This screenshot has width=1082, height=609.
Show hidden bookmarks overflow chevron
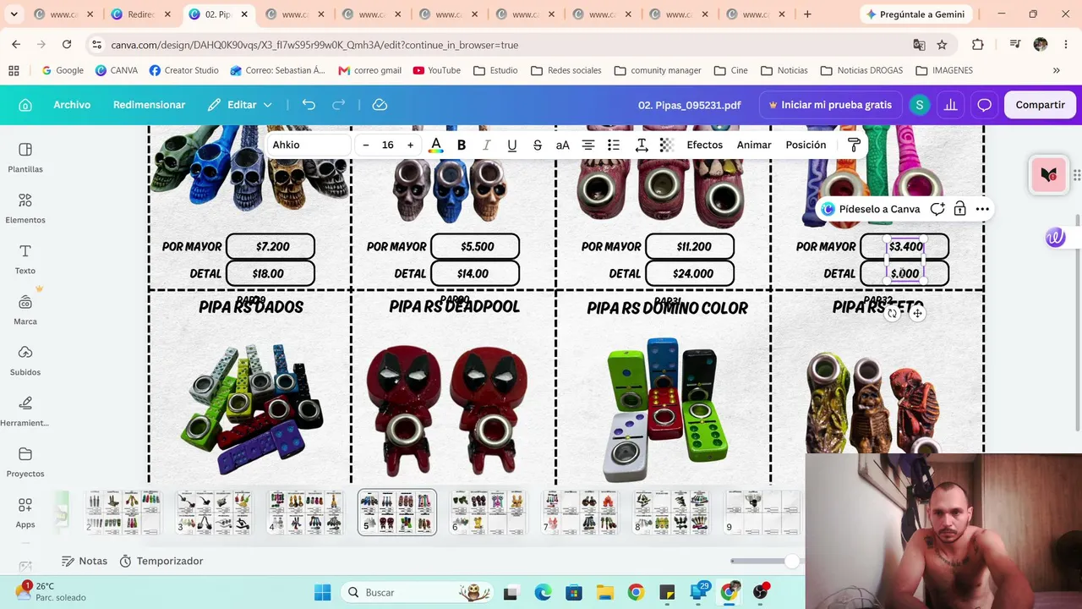tap(1056, 70)
